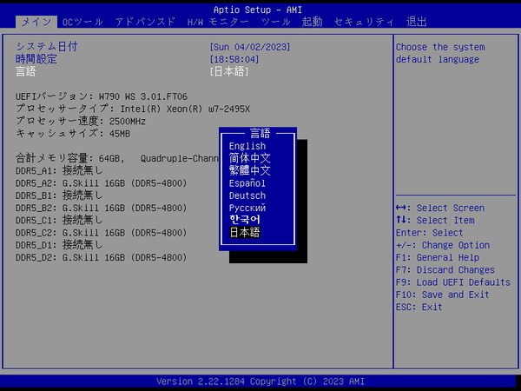
Task: Select 繁體中文 from the language list
Action: [x=249, y=170]
